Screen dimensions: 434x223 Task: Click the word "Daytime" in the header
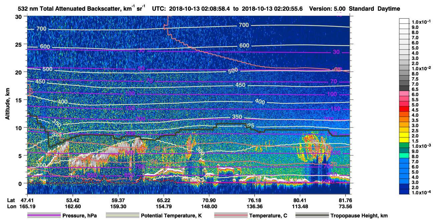(389, 9)
